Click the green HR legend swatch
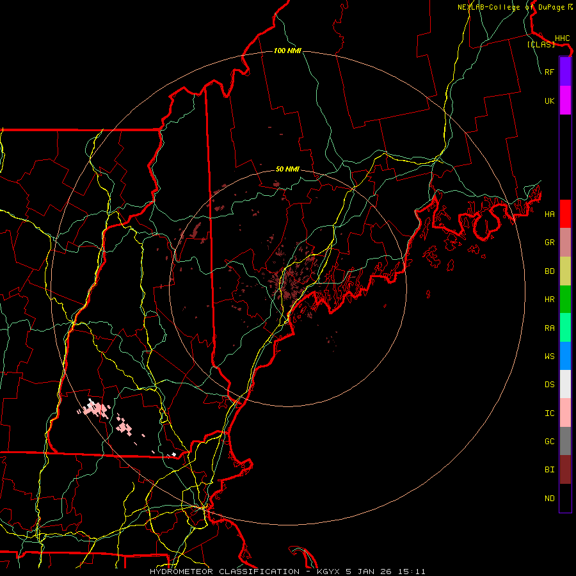 pos(565,300)
